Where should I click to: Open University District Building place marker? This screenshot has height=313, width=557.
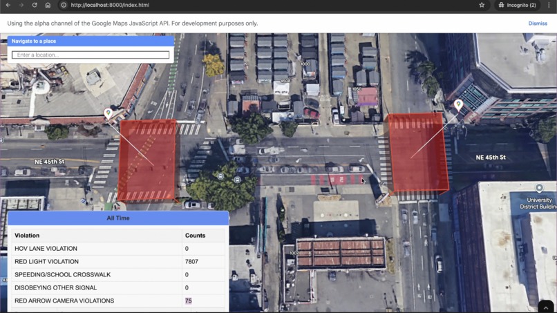pos(539,187)
